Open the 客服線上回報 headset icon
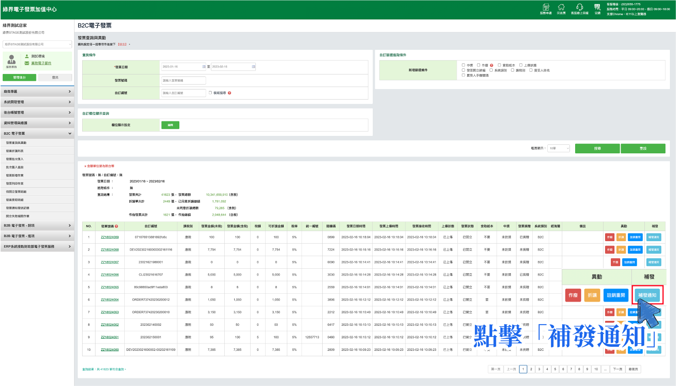The image size is (676, 386). [x=580, y=7]
